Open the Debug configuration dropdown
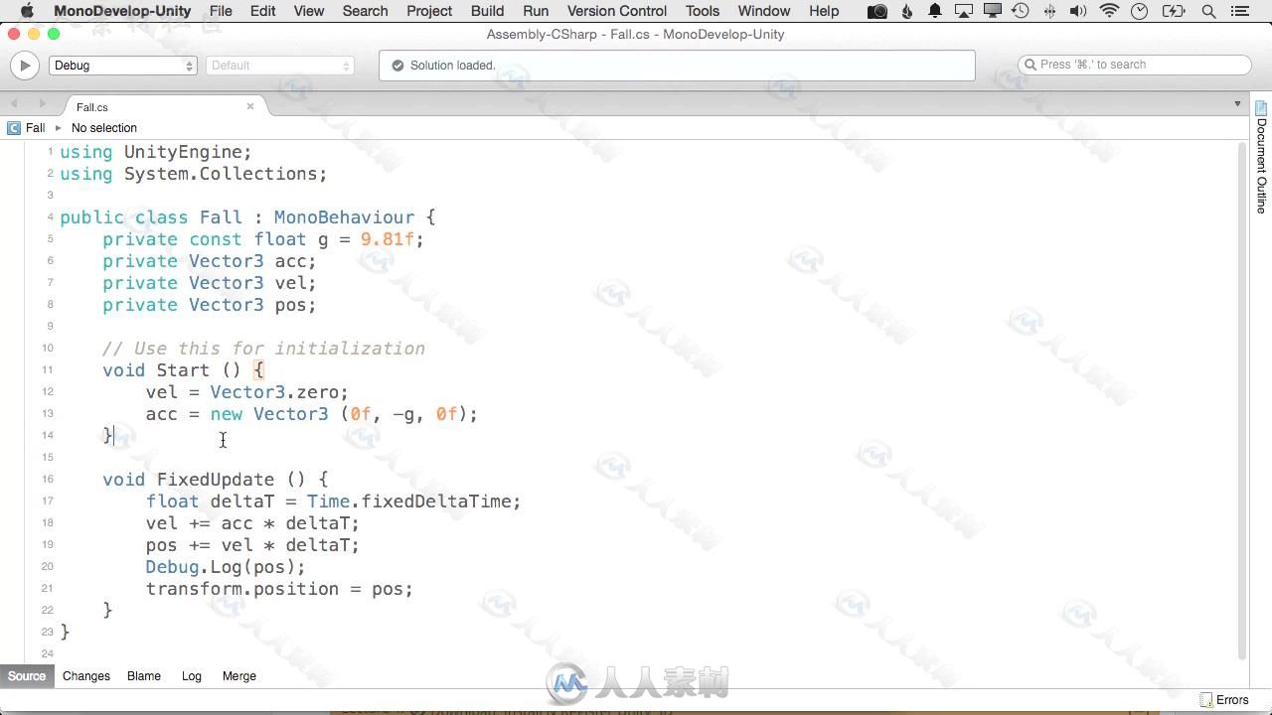This screenshot has width=1272, height=715. pos(123,66)
